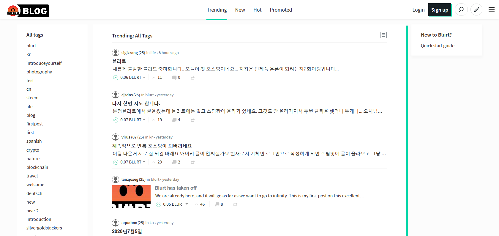Open the post 계속적으로 반복 포스팅이 되버리네요

coord(152,146)
